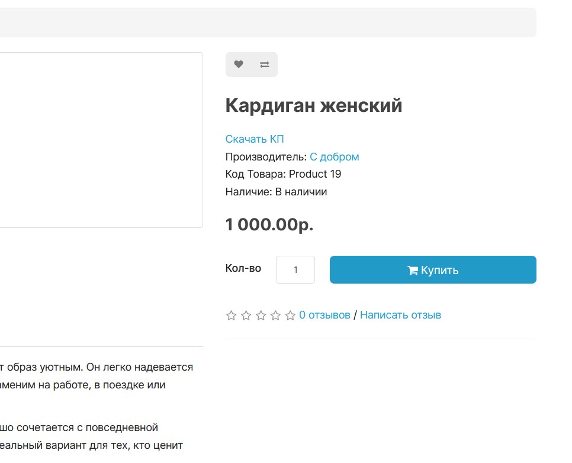Click the compare product arrows icon
The image size is (572, 463).
tap(264, 65)
